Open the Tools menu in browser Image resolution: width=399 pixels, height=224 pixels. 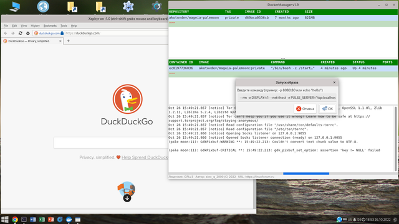click(x=64, y=26)
